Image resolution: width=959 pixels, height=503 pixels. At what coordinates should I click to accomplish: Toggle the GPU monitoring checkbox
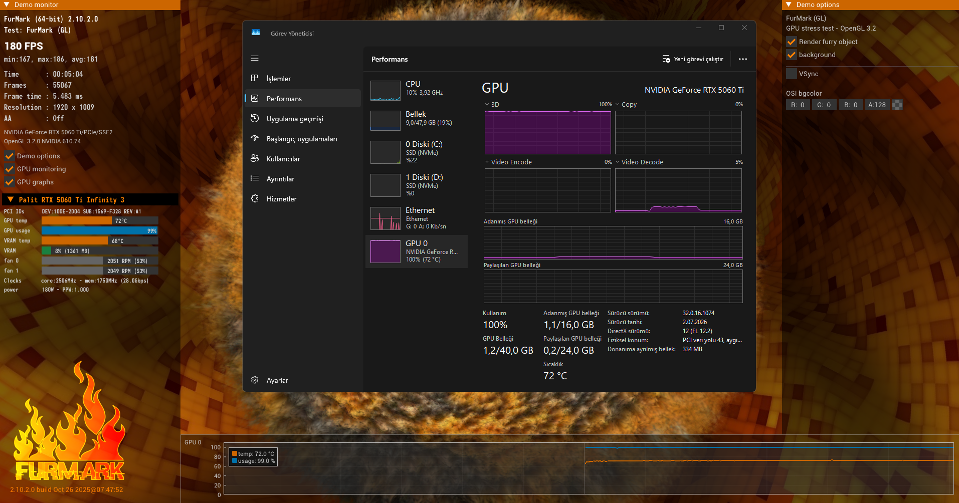(9, 169)
